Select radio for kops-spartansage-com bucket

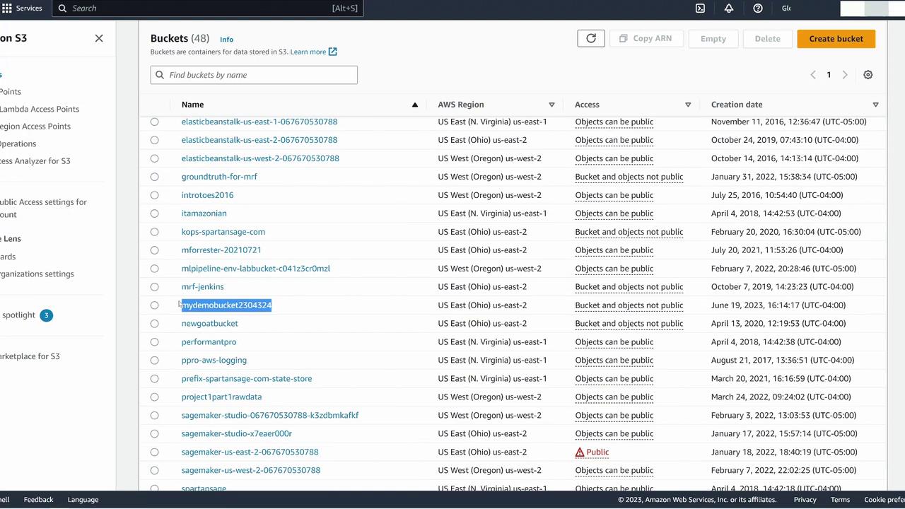(x=154, y=232)
